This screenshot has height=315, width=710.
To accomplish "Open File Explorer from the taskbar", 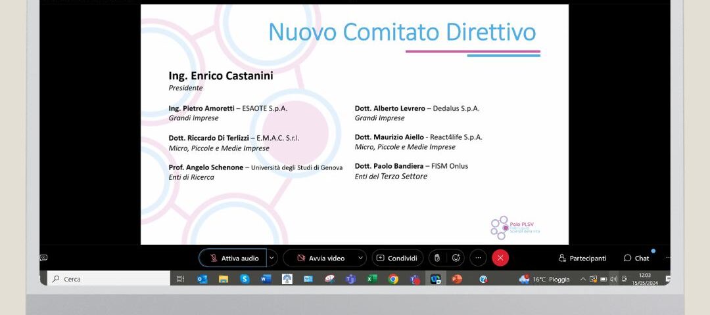I will click(x=224, y=280).
